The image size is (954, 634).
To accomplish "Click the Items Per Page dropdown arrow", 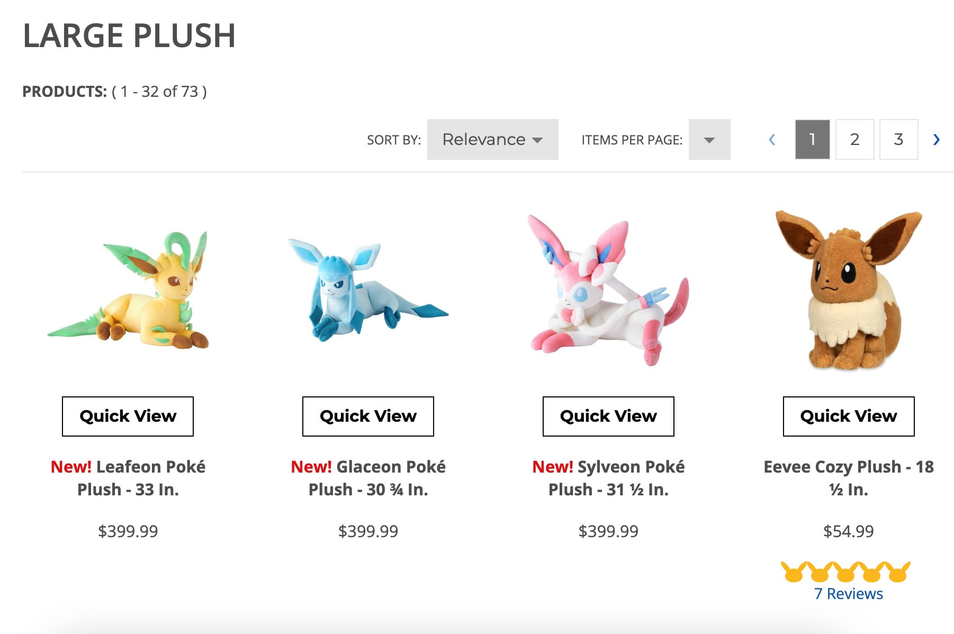I will (x=709, y=139).
